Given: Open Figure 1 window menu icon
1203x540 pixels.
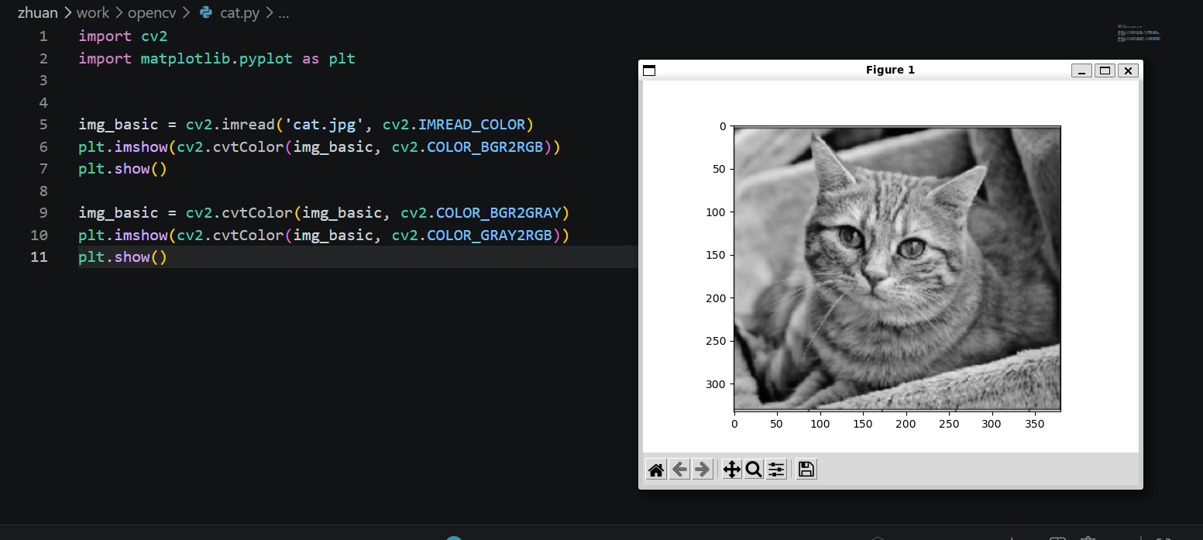Looking at the screenshot, I should (x=649, y=71).
